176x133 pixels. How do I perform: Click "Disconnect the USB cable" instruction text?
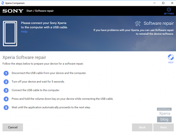(x=49, y=73)
